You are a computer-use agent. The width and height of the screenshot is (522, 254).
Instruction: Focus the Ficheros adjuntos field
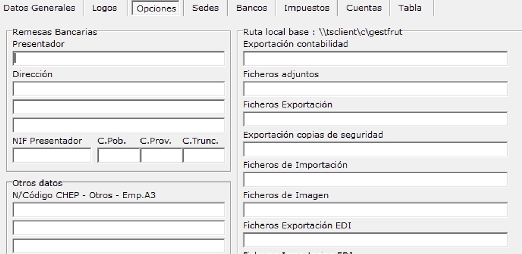[x=375, y=89]
